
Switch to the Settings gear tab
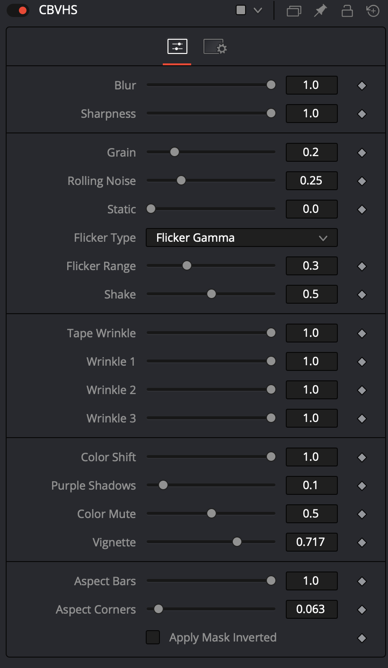point(215,46)
